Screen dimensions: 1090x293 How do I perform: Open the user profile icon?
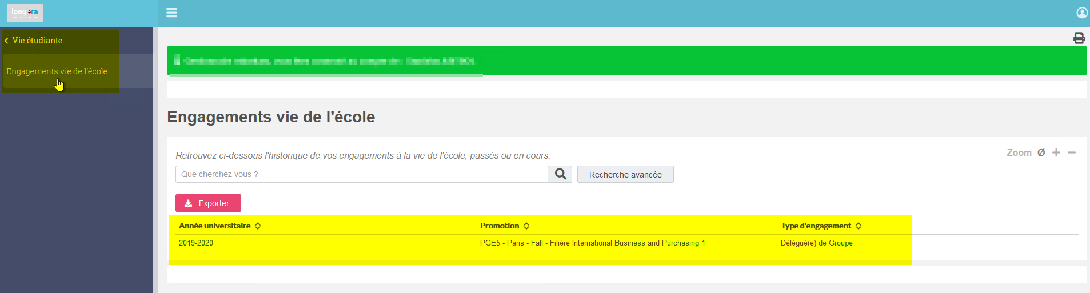click(x=1082, y=13)
